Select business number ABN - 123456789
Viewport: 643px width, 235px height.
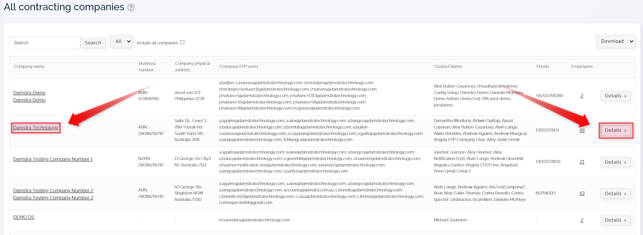[x=148, y=96]
